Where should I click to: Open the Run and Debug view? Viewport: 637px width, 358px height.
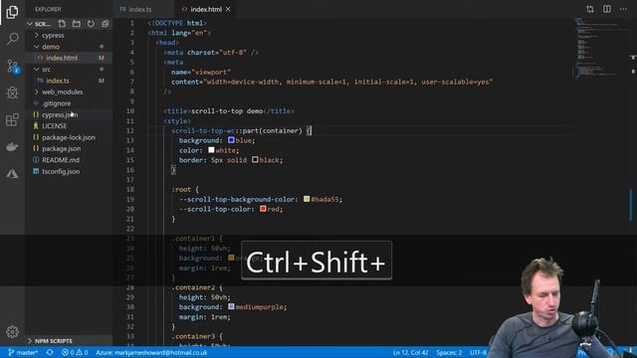pyautogui.click(x=12, y=92)
